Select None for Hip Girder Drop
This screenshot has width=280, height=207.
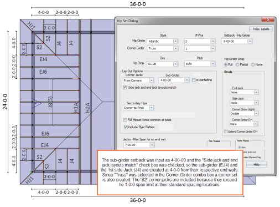click(x=253, y=64)
